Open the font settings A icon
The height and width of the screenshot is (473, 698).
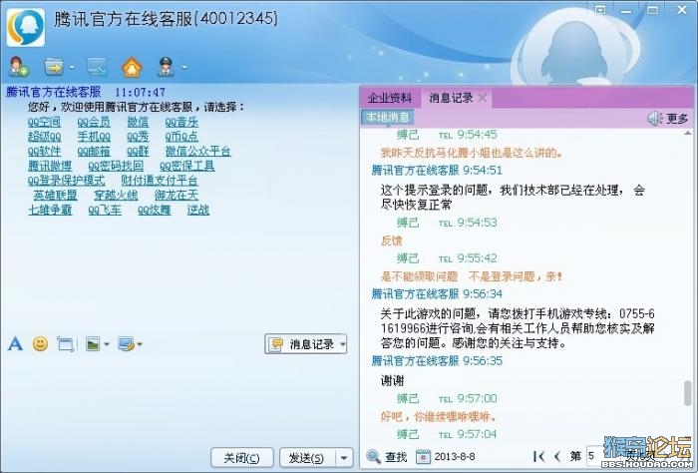[15, 344]
